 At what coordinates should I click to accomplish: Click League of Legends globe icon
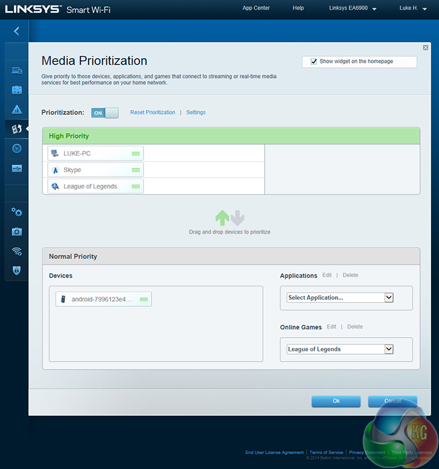coord(55,186)
